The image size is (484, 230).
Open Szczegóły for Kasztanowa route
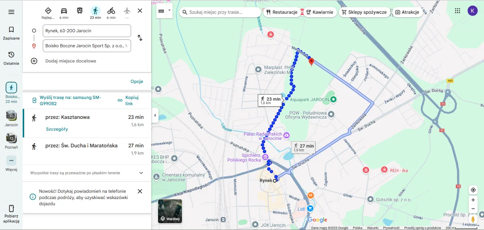tap(57, 129)
